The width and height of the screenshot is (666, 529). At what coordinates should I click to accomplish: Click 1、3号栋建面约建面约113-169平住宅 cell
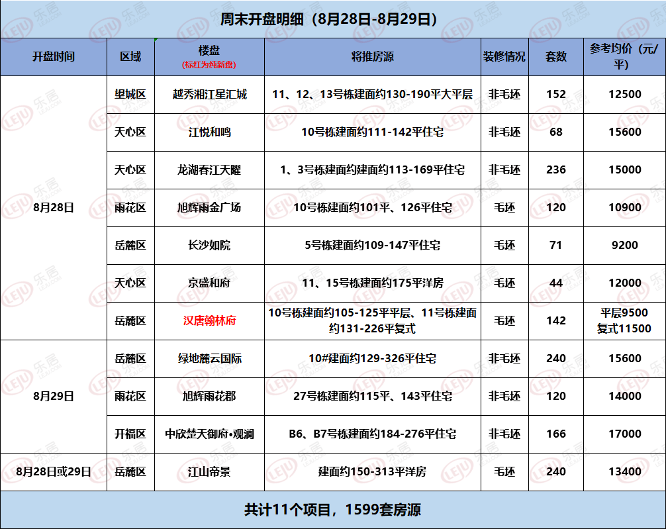pos(373,170)
